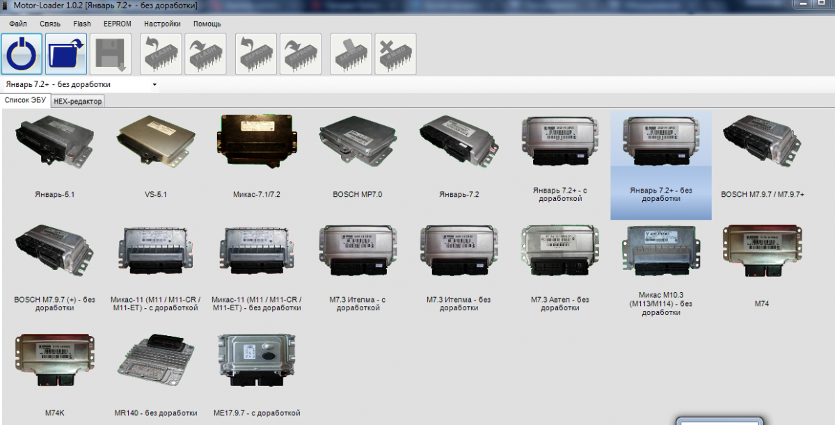Screen dimensions: 835x425
Task: Click the IMMO chip icon with cross
Action: [395, 54]
